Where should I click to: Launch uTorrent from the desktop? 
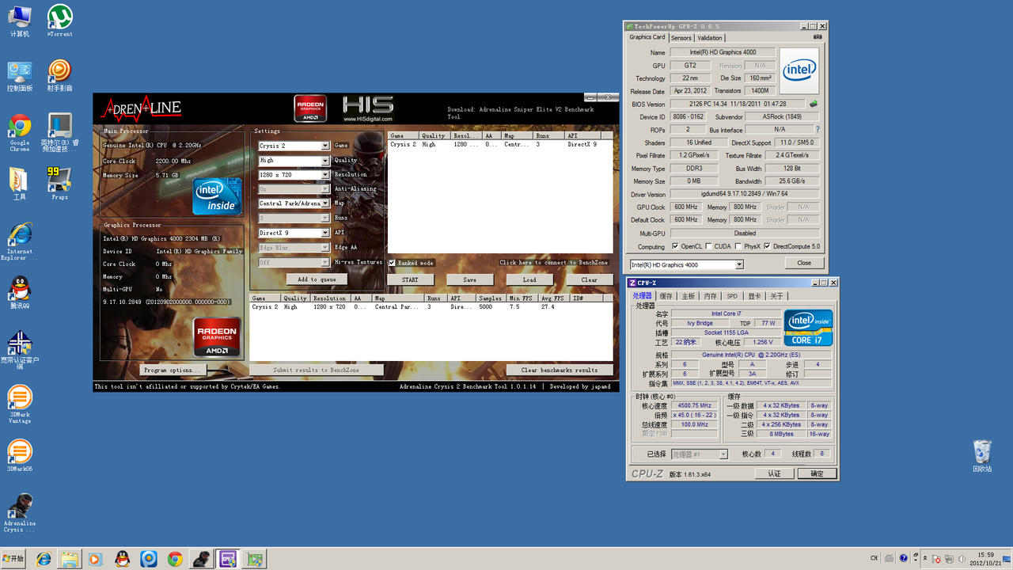(59, 21)
